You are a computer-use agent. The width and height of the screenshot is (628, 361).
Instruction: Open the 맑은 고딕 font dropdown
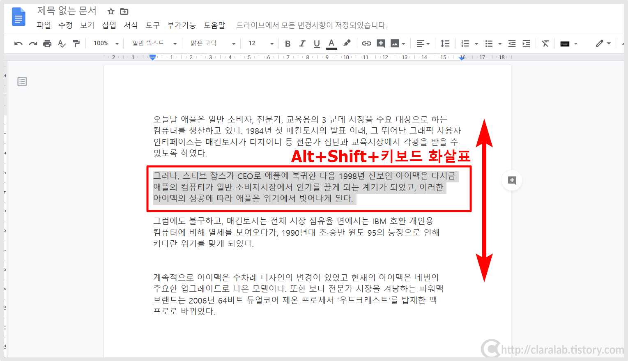[x=213, y=43]
